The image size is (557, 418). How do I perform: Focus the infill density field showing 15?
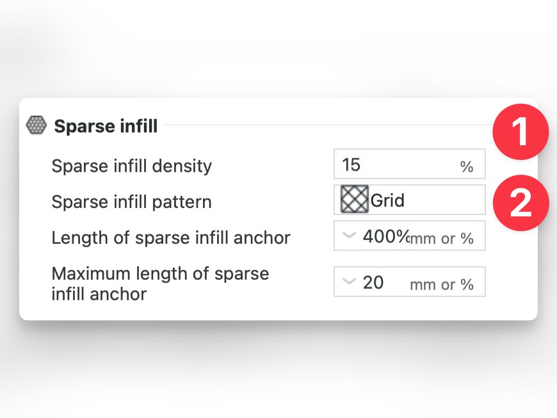coord(384,165)
